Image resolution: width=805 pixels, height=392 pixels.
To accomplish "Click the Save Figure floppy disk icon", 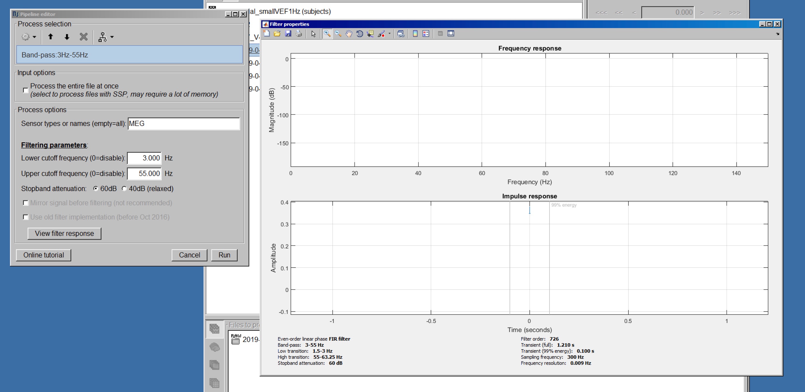I will [x=288, y=34].
